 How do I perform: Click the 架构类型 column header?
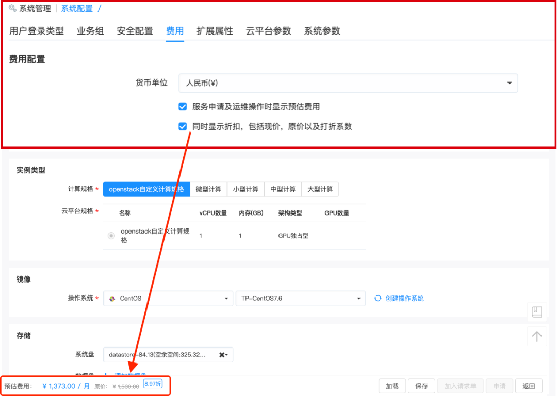290,213
